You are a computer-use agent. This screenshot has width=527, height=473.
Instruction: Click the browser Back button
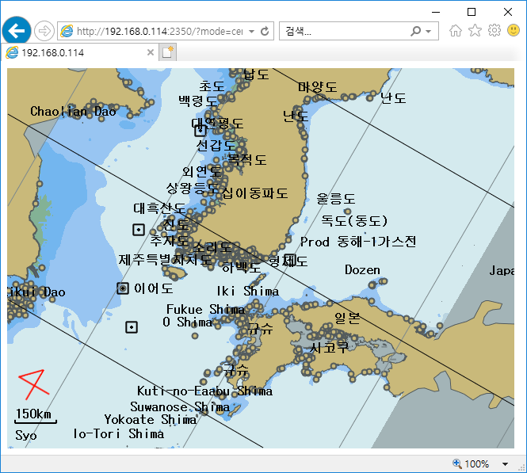tap(16, 31)
